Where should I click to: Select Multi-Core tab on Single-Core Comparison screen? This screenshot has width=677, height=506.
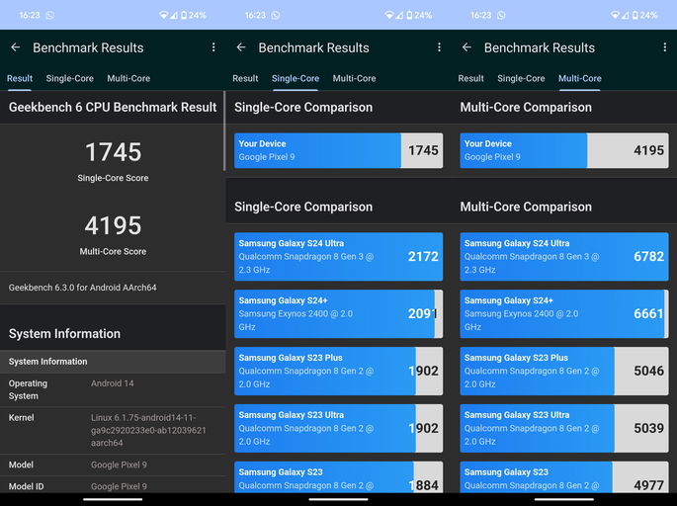[x=354, y=78]
